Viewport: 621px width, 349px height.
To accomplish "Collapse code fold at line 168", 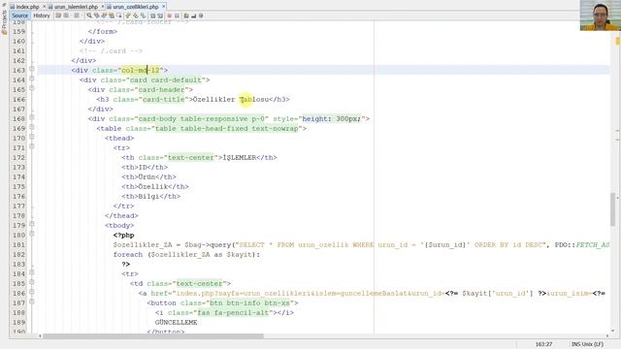I will point(32,117).
